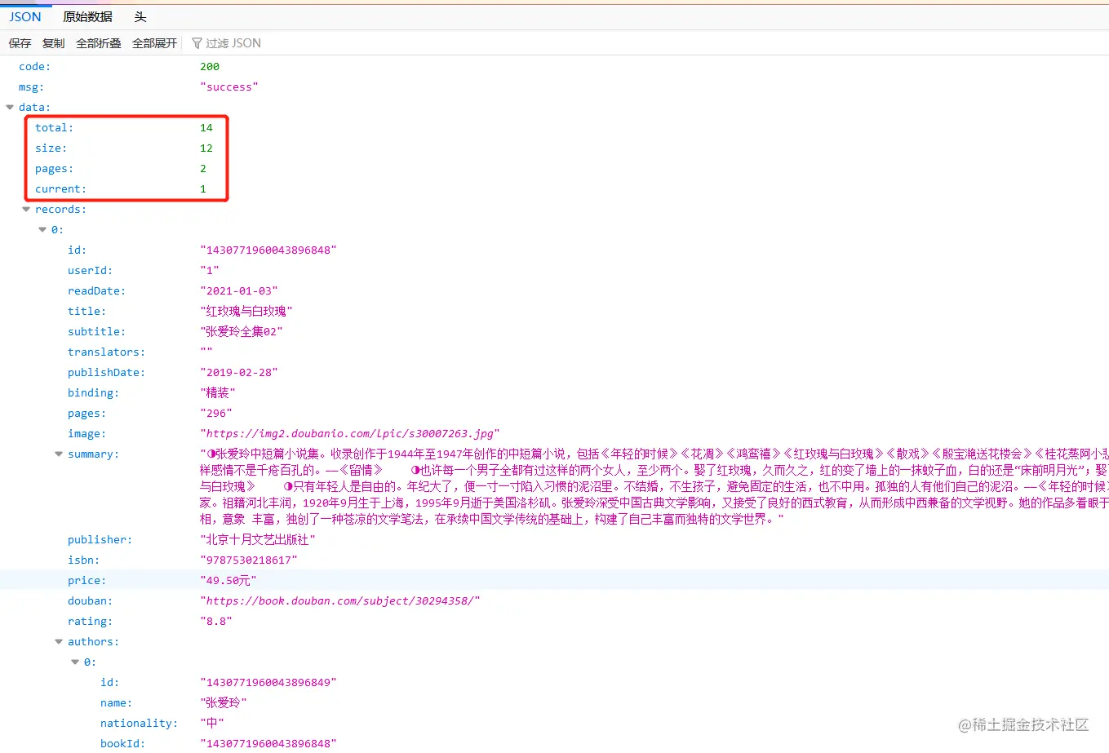Select the code value 200
Screen dimensions: 1109x753
pos(210,67)
